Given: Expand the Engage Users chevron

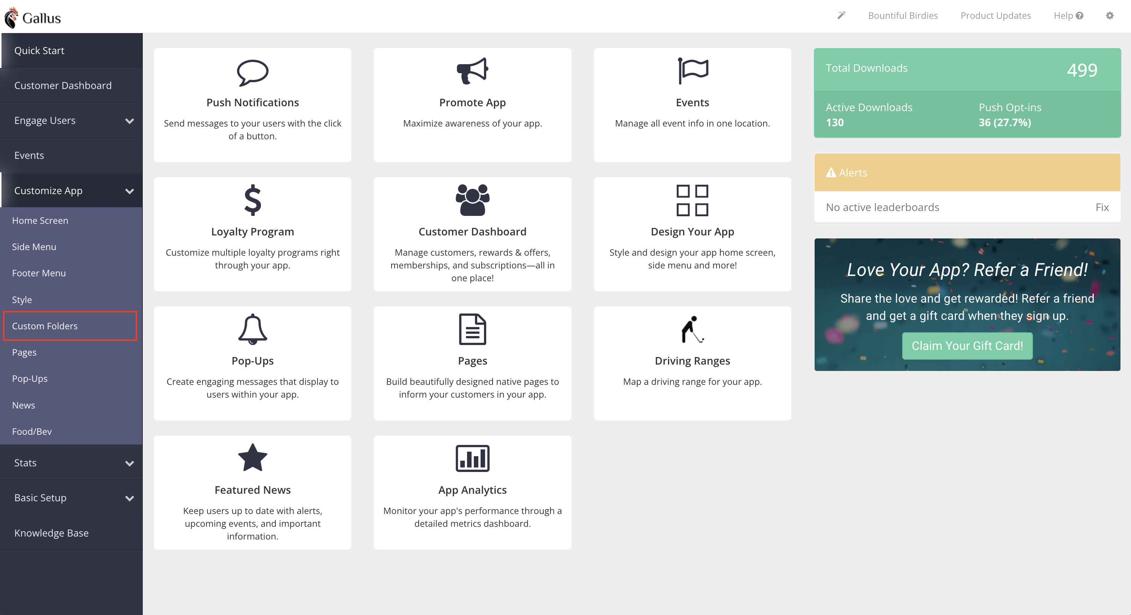Looking at the screenshot, I should pyautogui.click(x=130, y=121).
